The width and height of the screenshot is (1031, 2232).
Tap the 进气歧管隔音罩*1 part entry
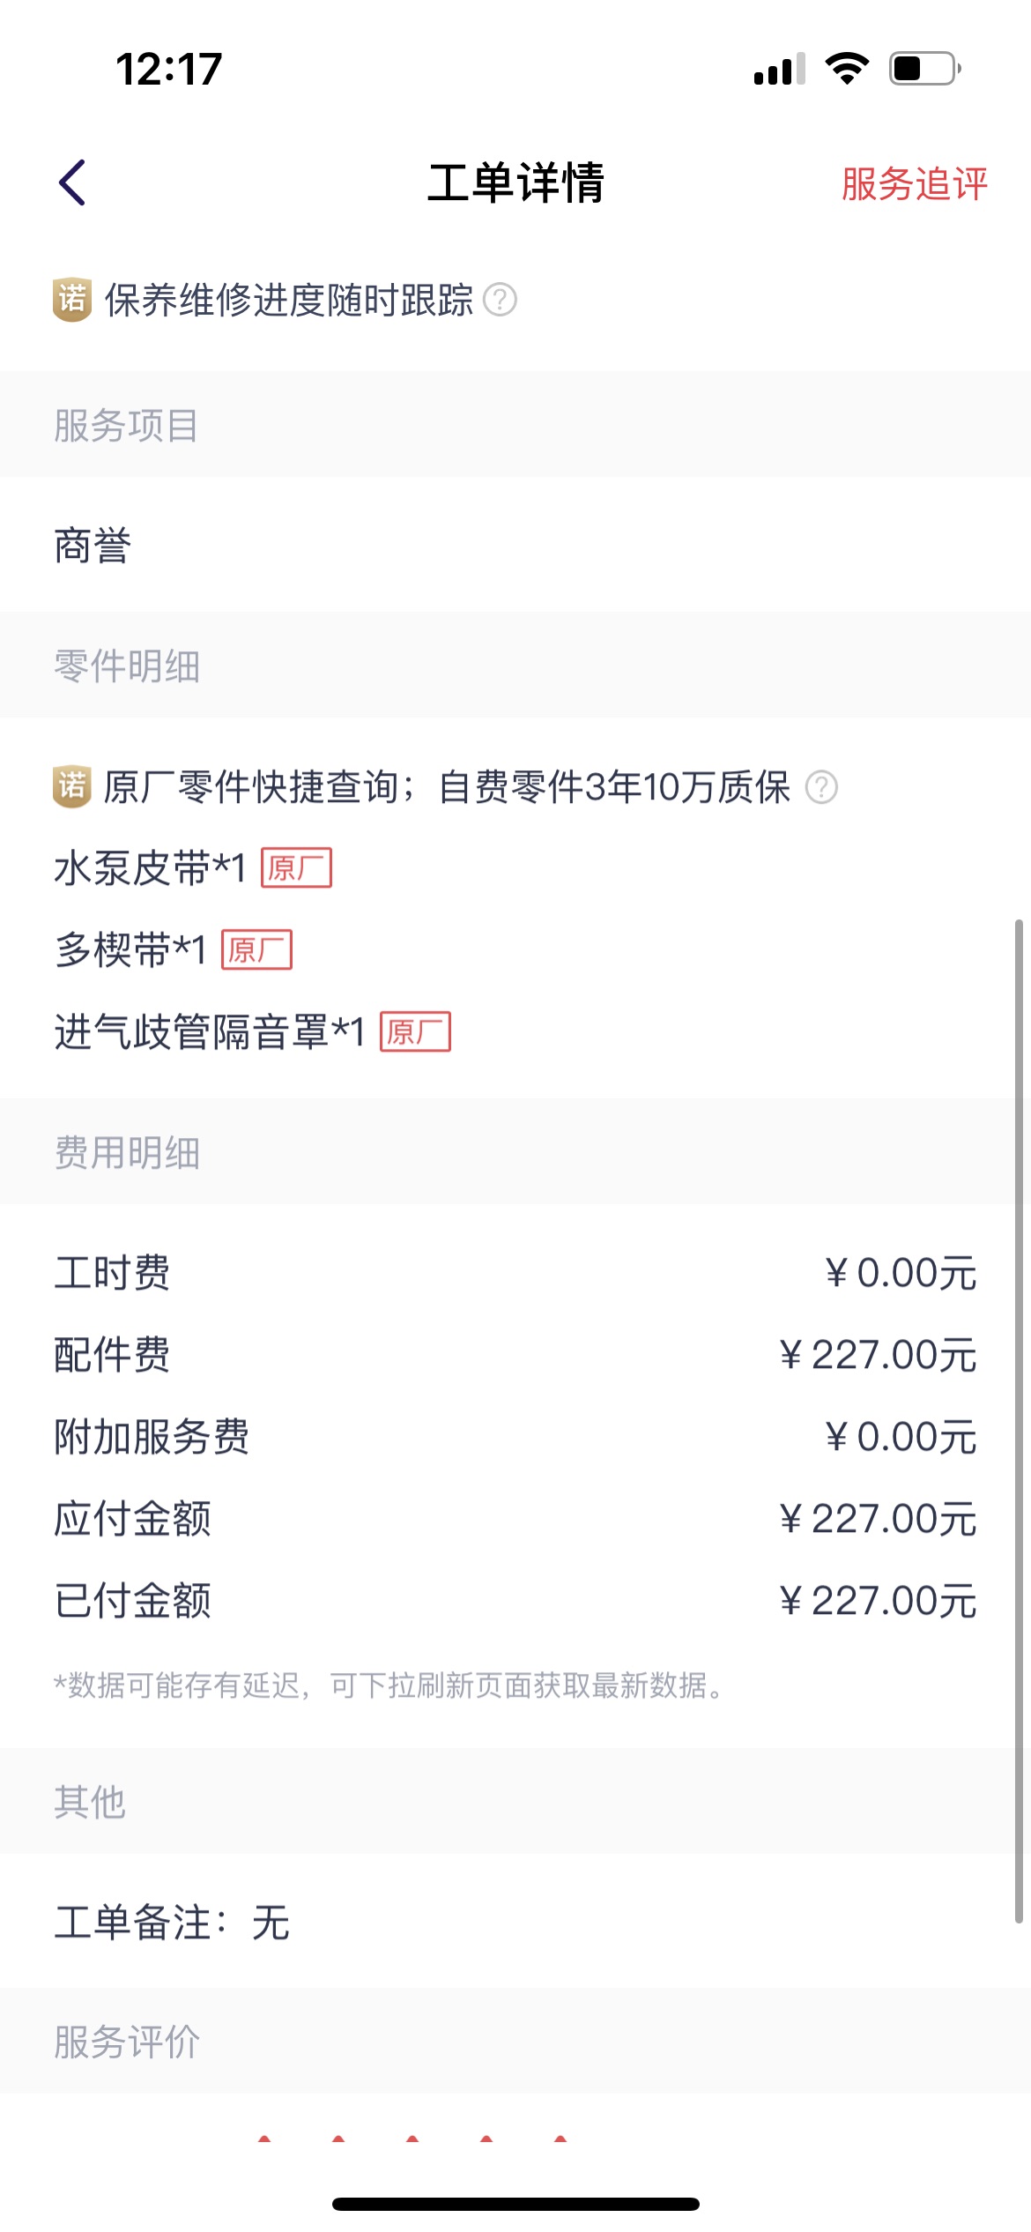[x=210, y=1032]
